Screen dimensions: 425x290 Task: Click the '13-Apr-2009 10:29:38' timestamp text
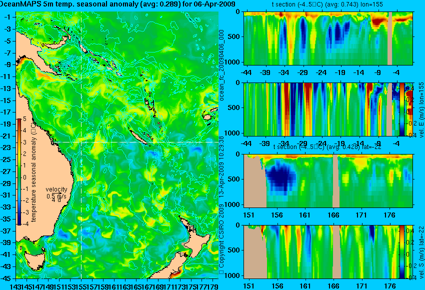click(221, 166)
